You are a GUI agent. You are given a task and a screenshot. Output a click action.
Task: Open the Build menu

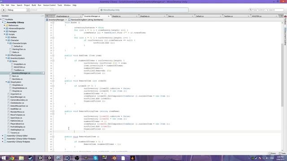pyautogui.click(x=34, y=5)
